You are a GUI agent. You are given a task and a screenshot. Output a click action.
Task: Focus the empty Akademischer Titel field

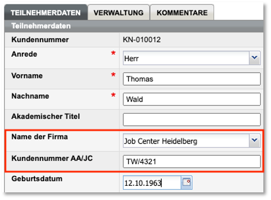tap(192, 120)
